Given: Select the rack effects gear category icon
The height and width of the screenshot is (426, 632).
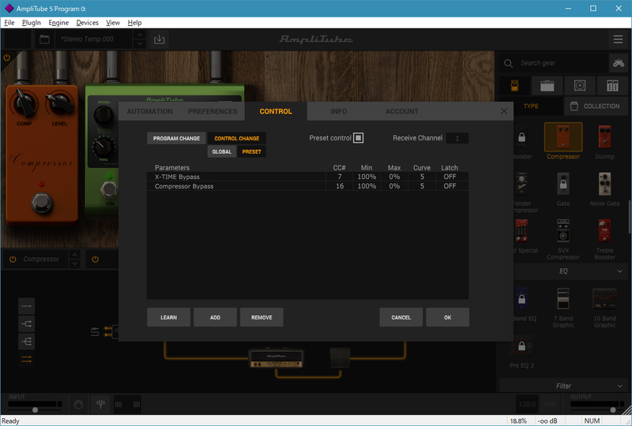Looking at the screenshot, I should (x=612, y=85).
